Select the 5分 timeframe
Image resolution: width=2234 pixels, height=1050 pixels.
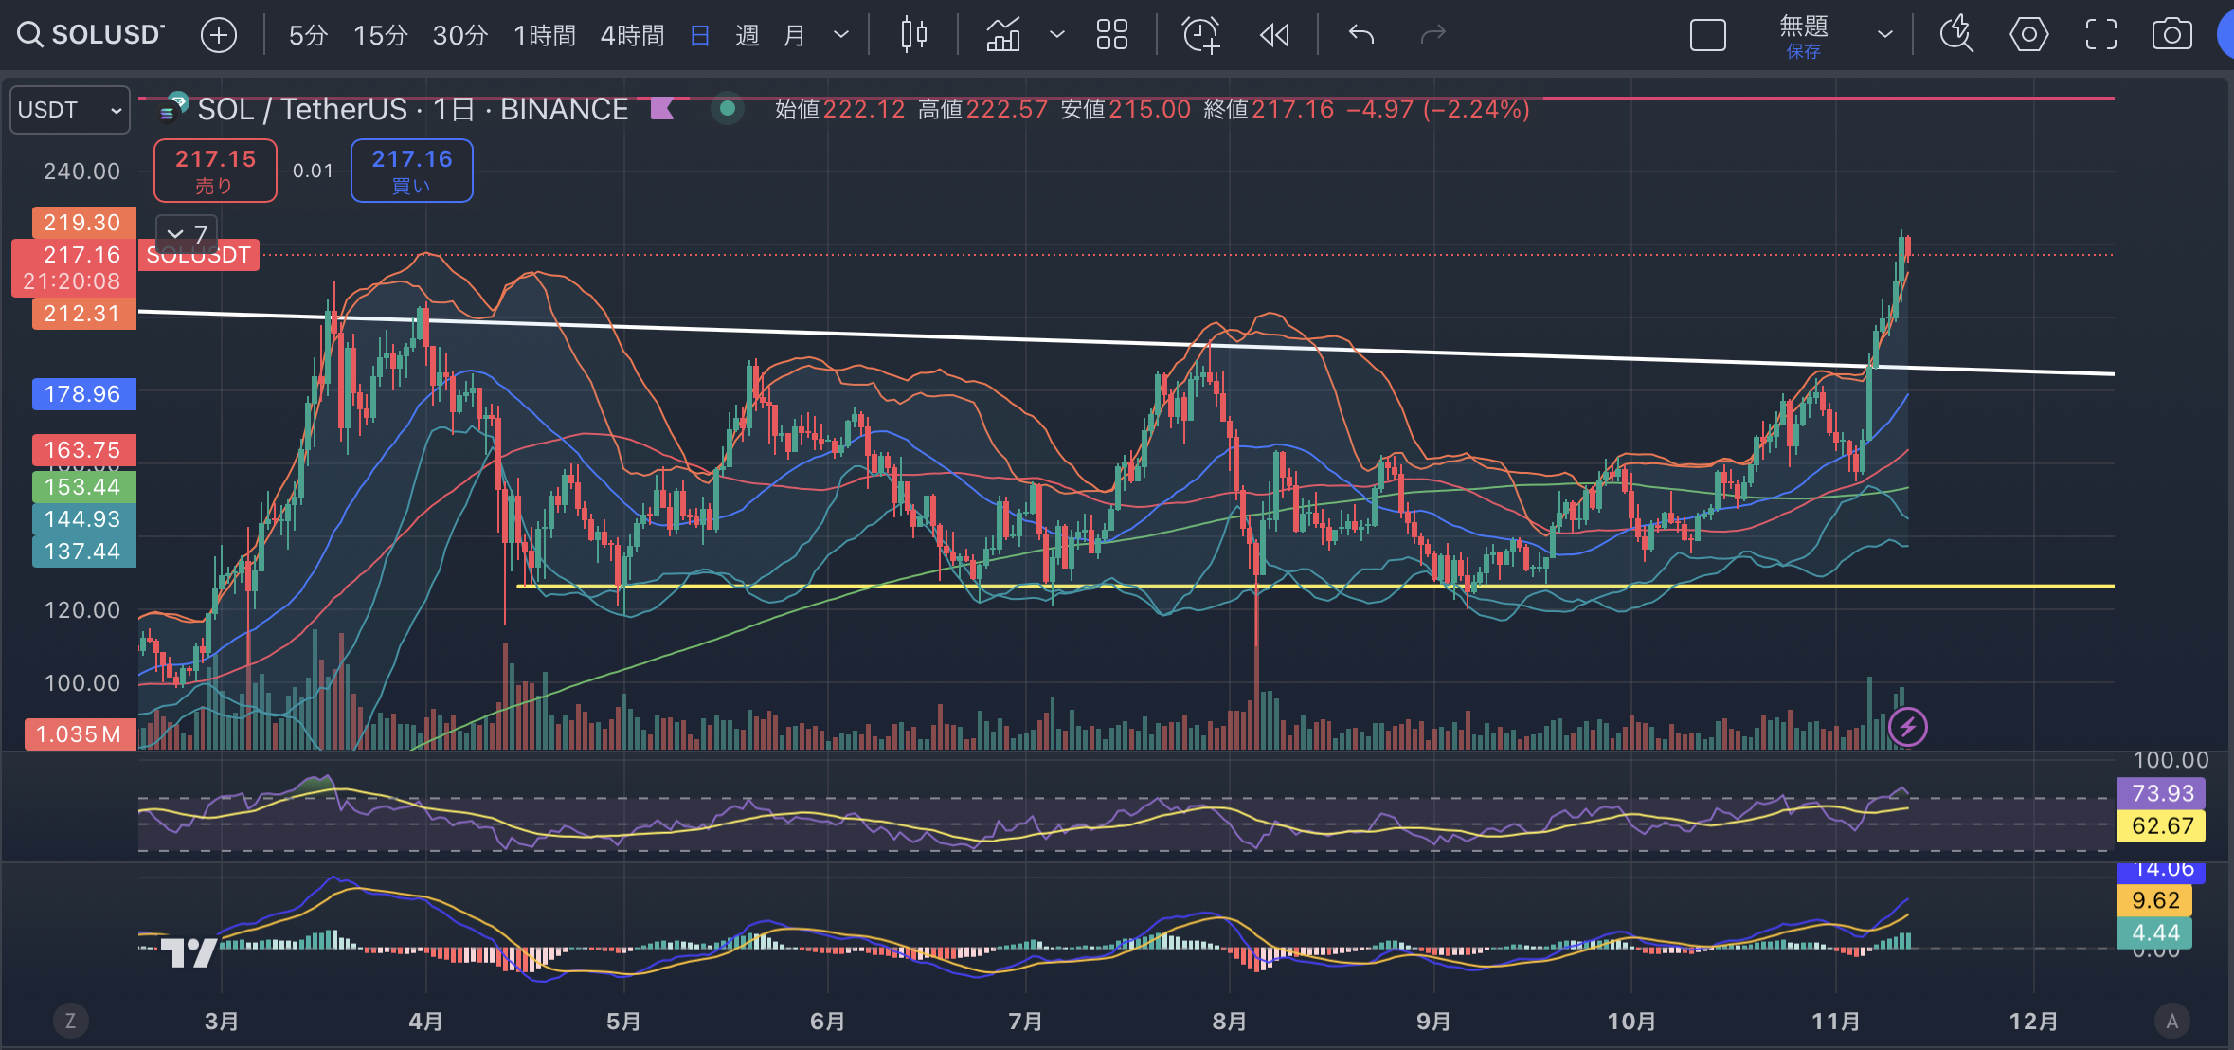[x=308, y=36]
